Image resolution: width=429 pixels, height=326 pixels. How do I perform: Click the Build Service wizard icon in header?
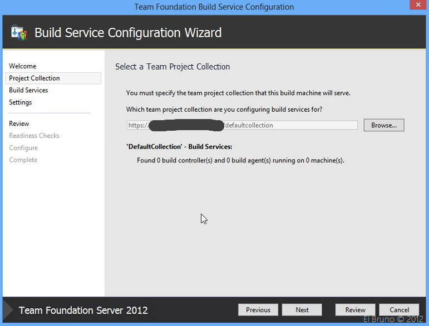click(x=18, y=33)
